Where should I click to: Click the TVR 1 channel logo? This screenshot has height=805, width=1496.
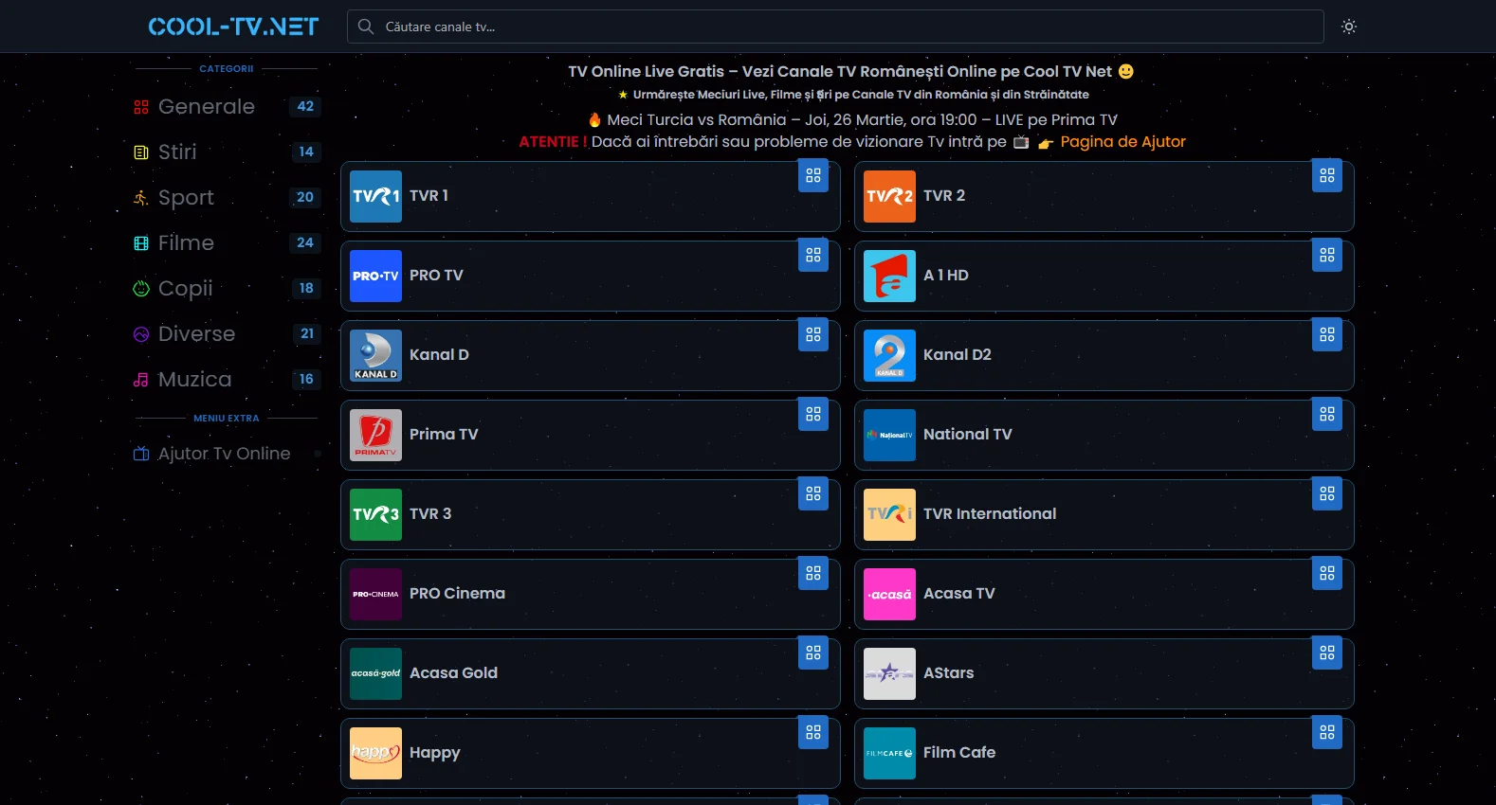pos(375,196)
